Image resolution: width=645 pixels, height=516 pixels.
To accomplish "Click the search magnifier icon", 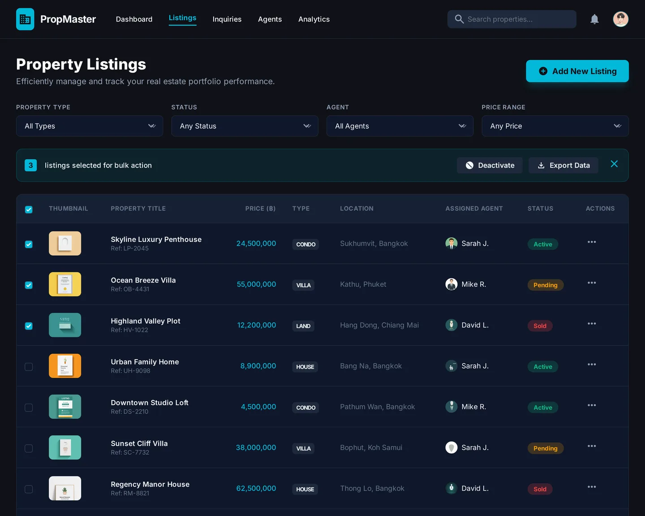I will [459, 19].
